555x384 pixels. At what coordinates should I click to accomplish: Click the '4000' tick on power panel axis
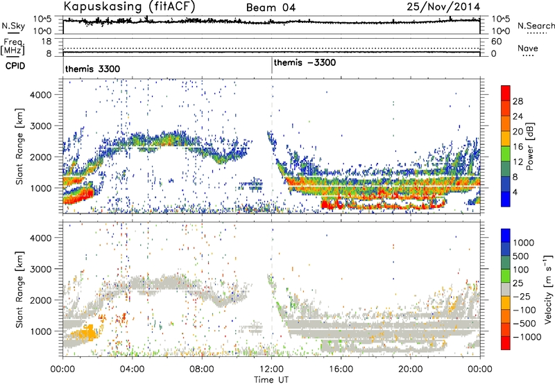click(41, 95)
